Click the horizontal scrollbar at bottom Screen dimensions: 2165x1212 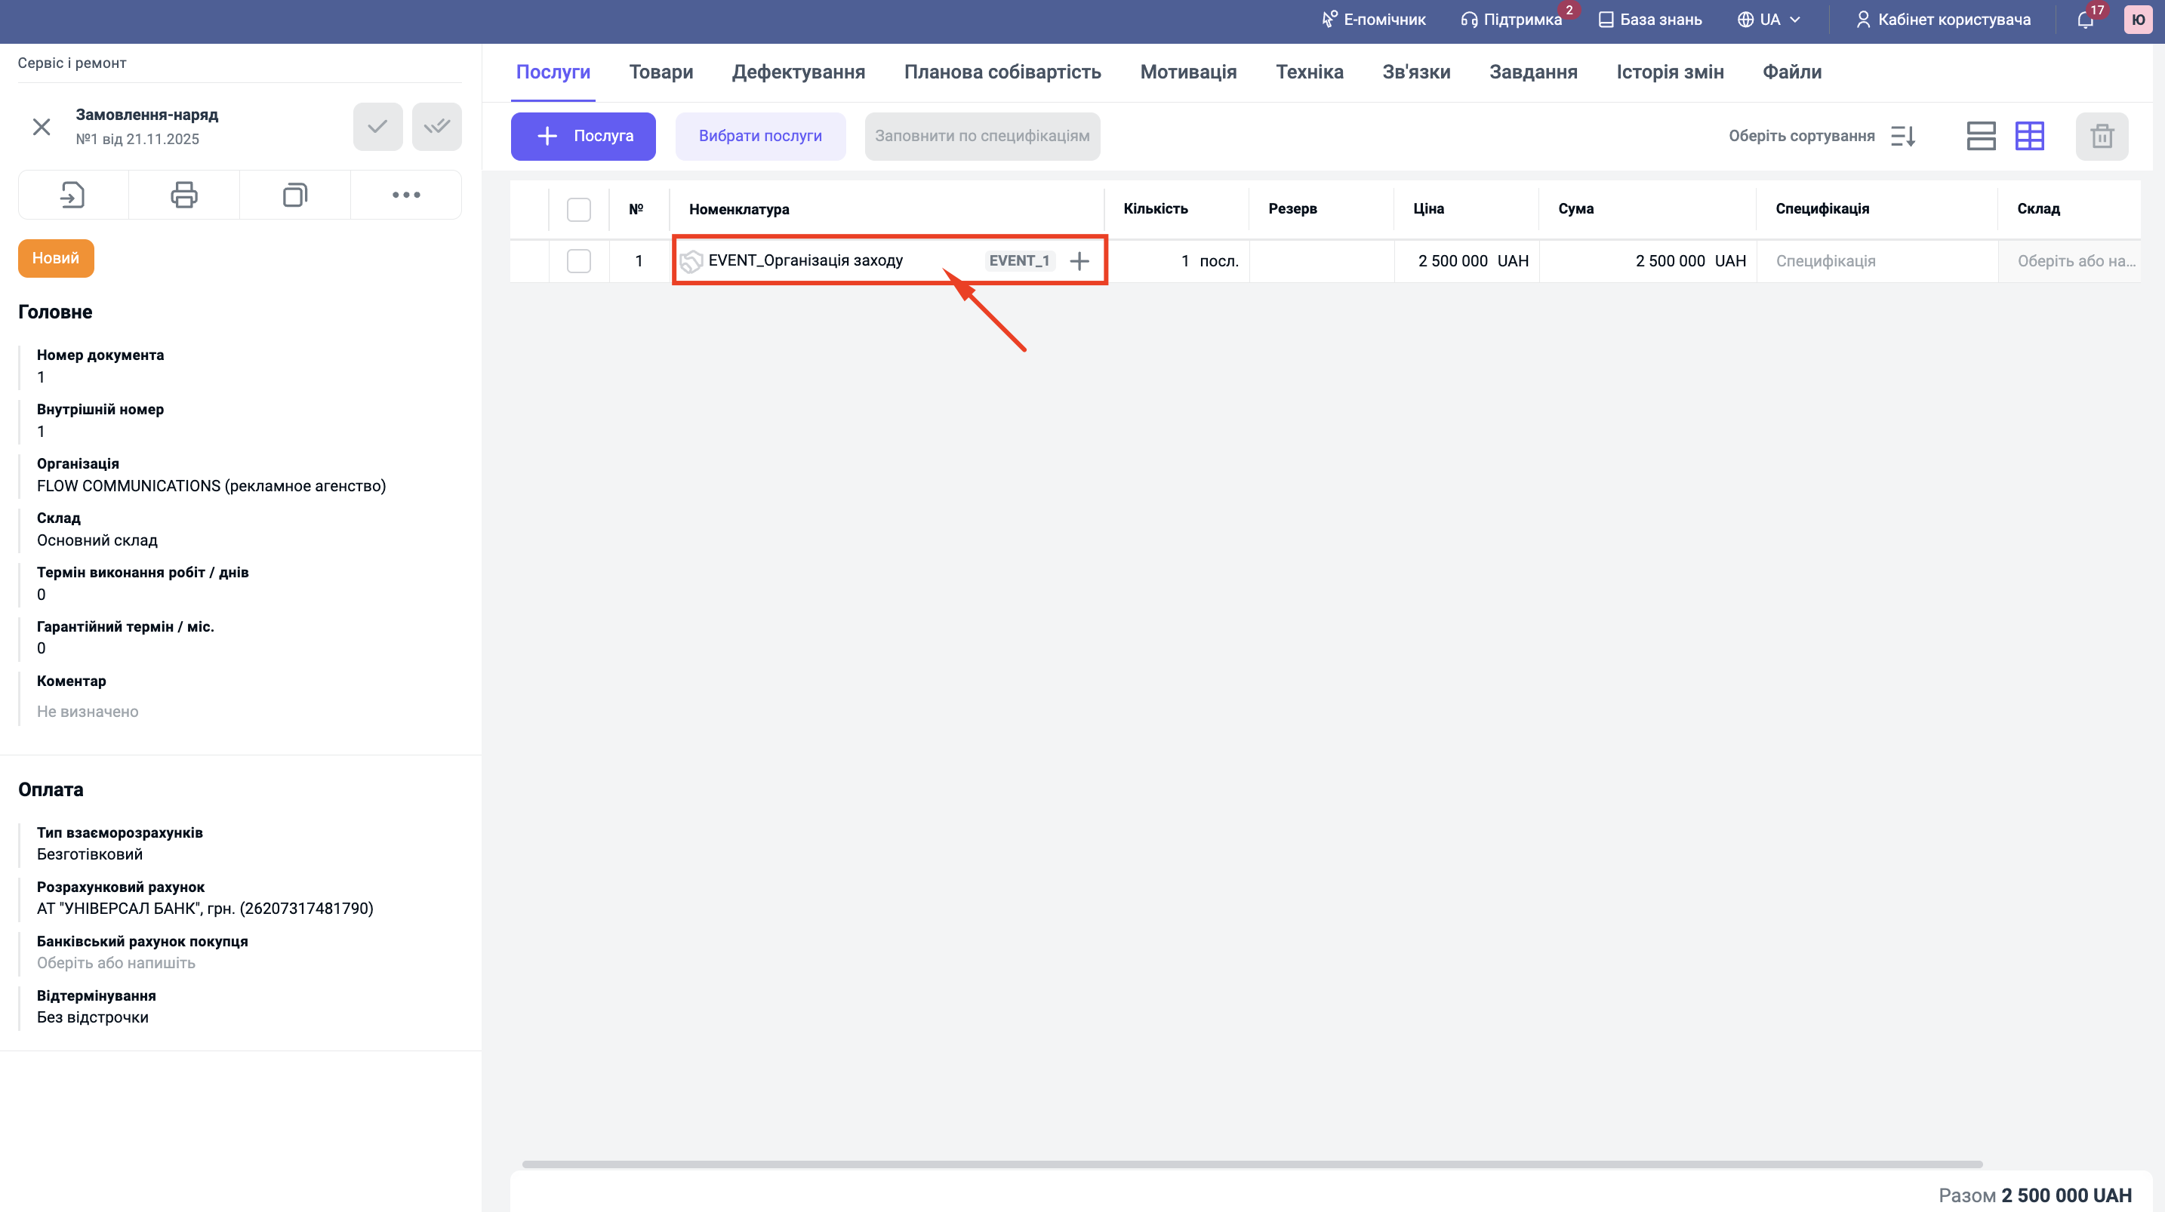pos(1252,1164)
